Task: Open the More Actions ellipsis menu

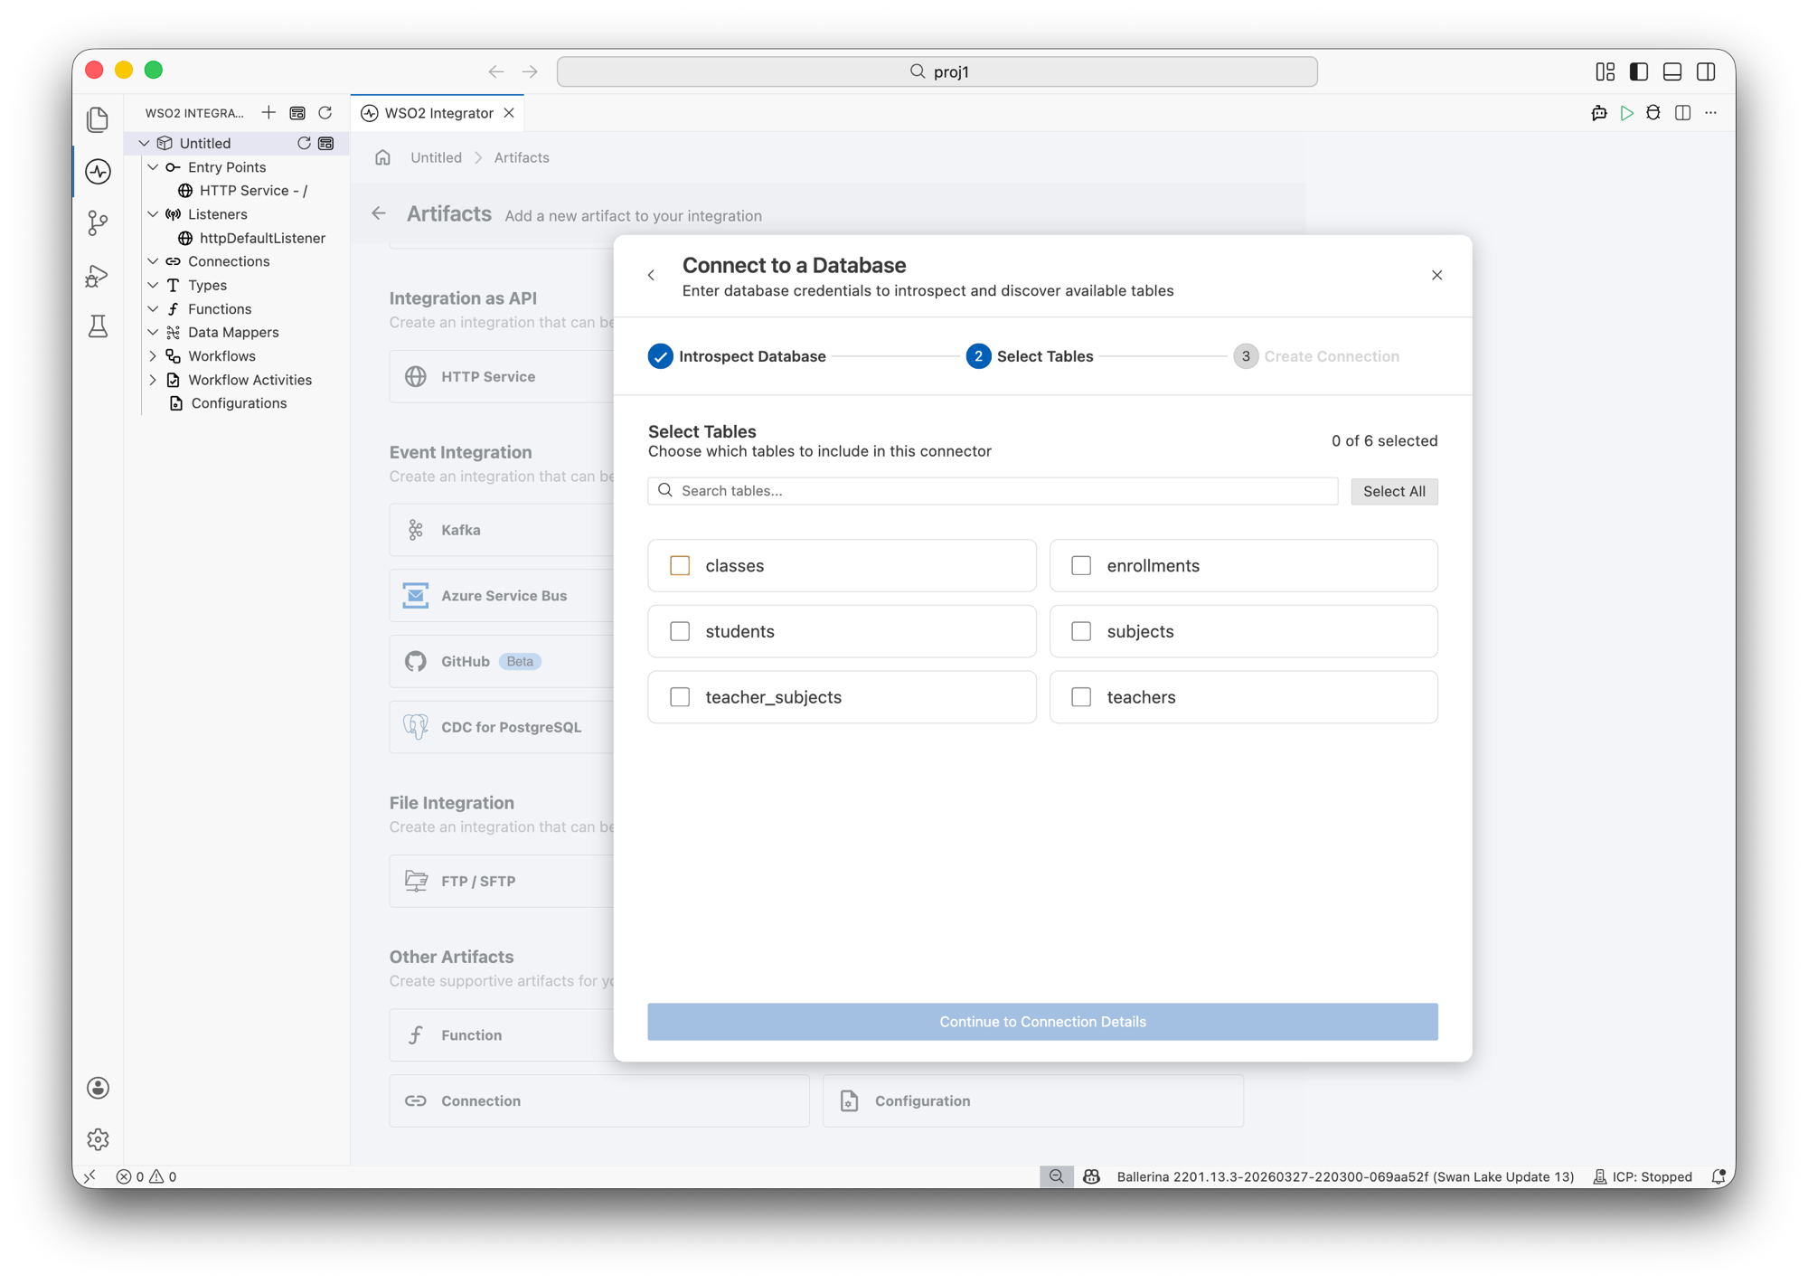Action: click(x=1710, y=113)
